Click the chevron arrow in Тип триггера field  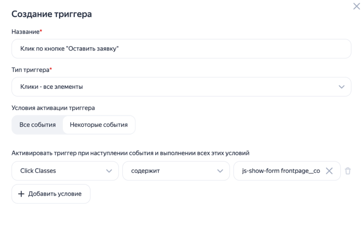click(x=342, y=87)
